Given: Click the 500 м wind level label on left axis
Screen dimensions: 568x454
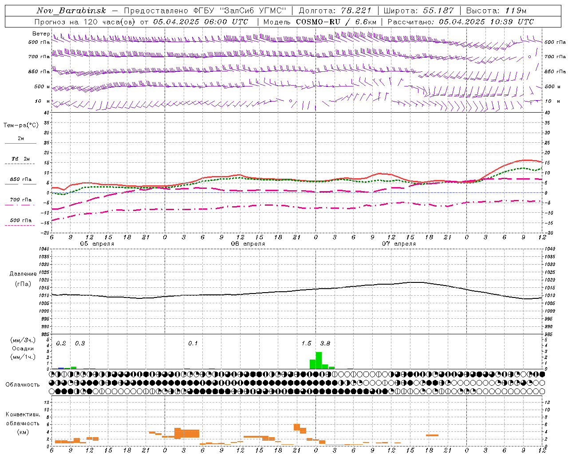Looking at the screenshot, I should 42,86.
